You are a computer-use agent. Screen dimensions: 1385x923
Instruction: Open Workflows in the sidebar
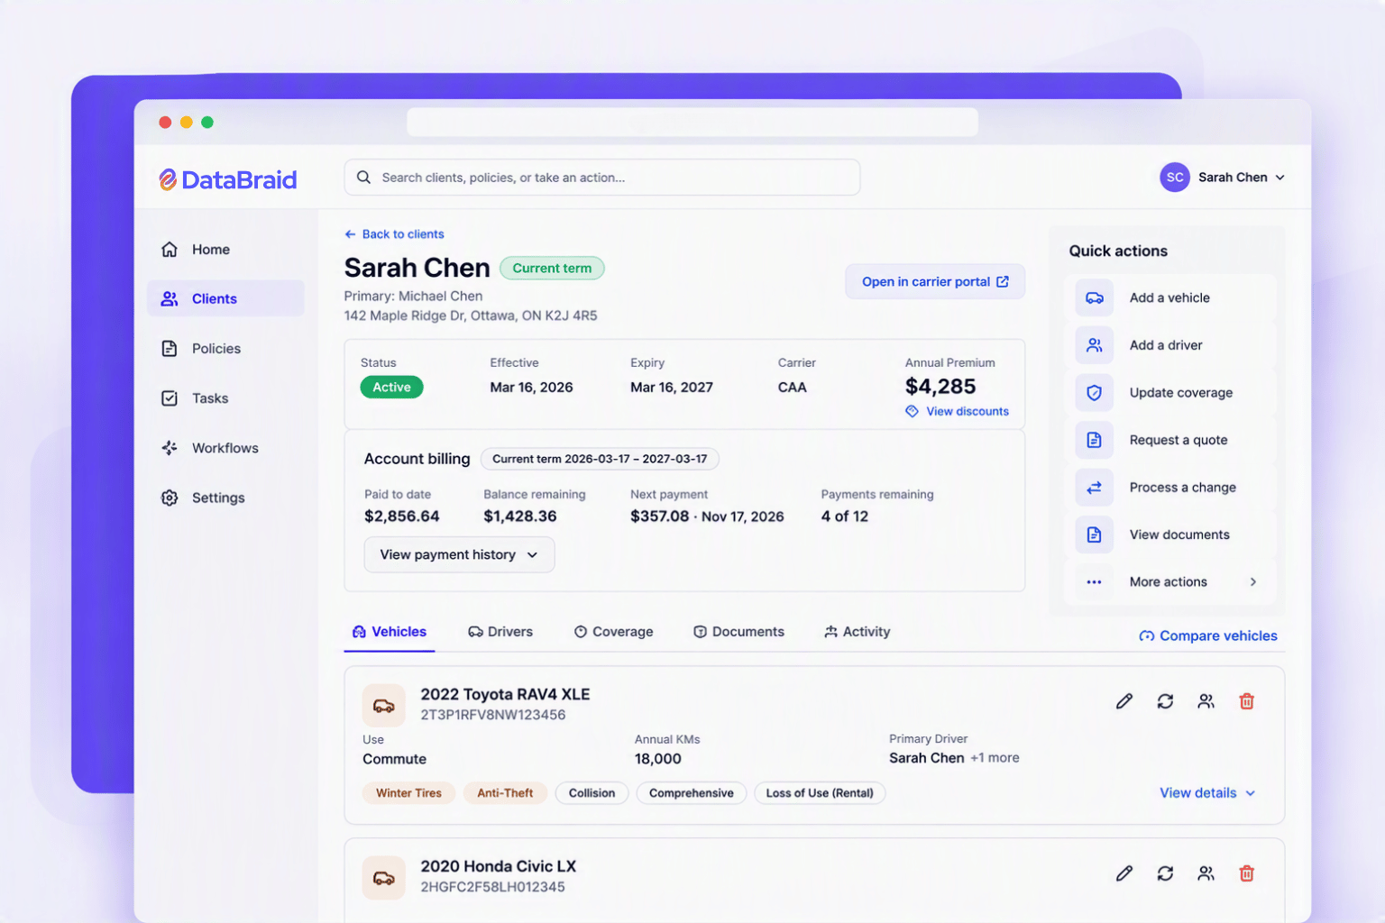[225, 448]
